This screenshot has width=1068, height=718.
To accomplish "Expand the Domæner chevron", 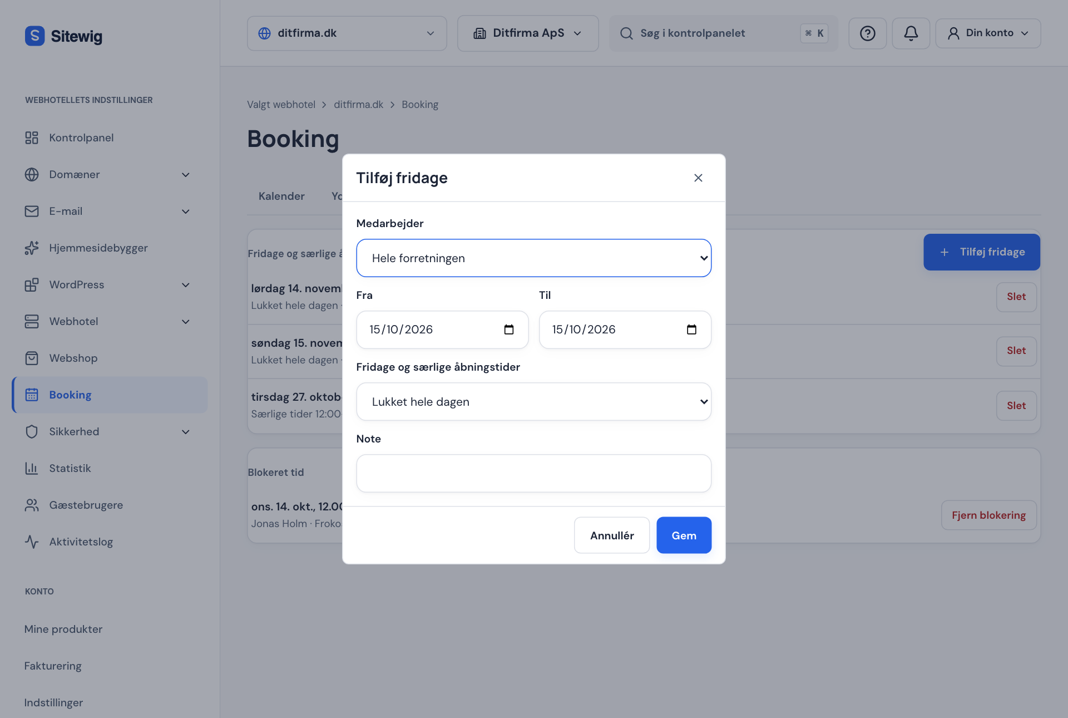I will click(186, 175).
